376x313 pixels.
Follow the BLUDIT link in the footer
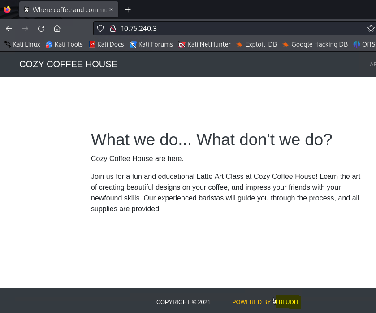288,302
